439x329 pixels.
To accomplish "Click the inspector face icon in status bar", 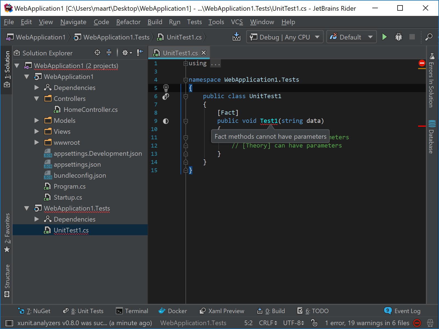I will pos(430,323).
